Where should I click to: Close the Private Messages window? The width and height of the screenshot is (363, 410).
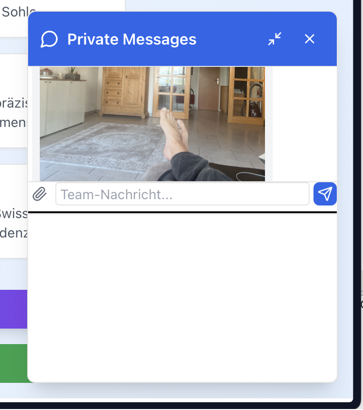[310, 39]
